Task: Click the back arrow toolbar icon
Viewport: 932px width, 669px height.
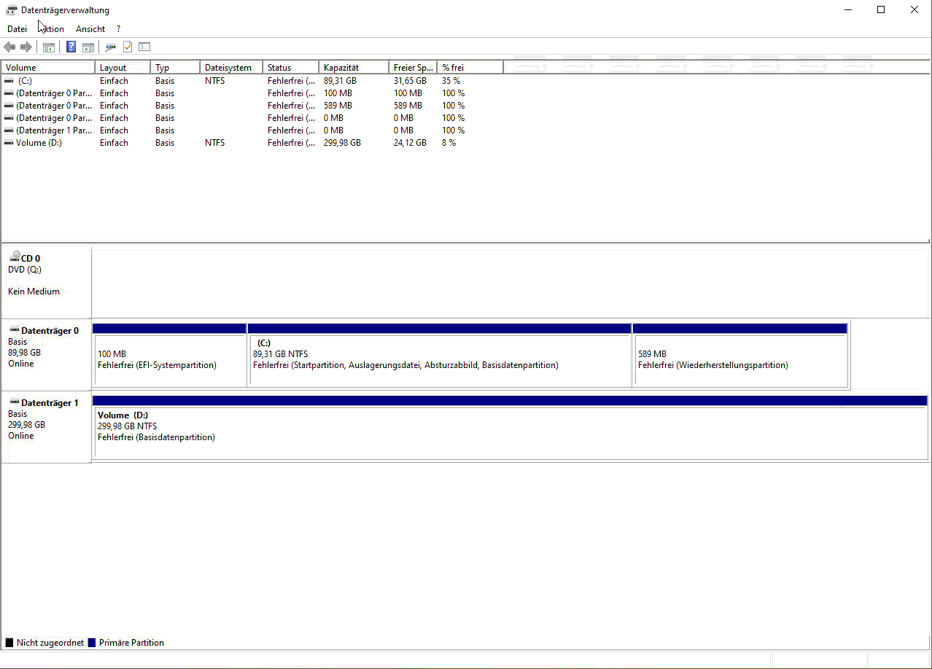Action: pyautogui.click(x=9, y=47)
